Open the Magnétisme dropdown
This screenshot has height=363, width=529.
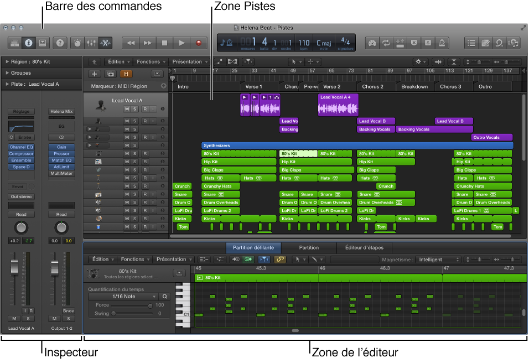(x=439, y=259)
